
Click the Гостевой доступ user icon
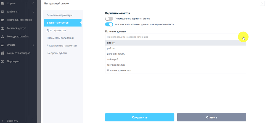[2, 28]
